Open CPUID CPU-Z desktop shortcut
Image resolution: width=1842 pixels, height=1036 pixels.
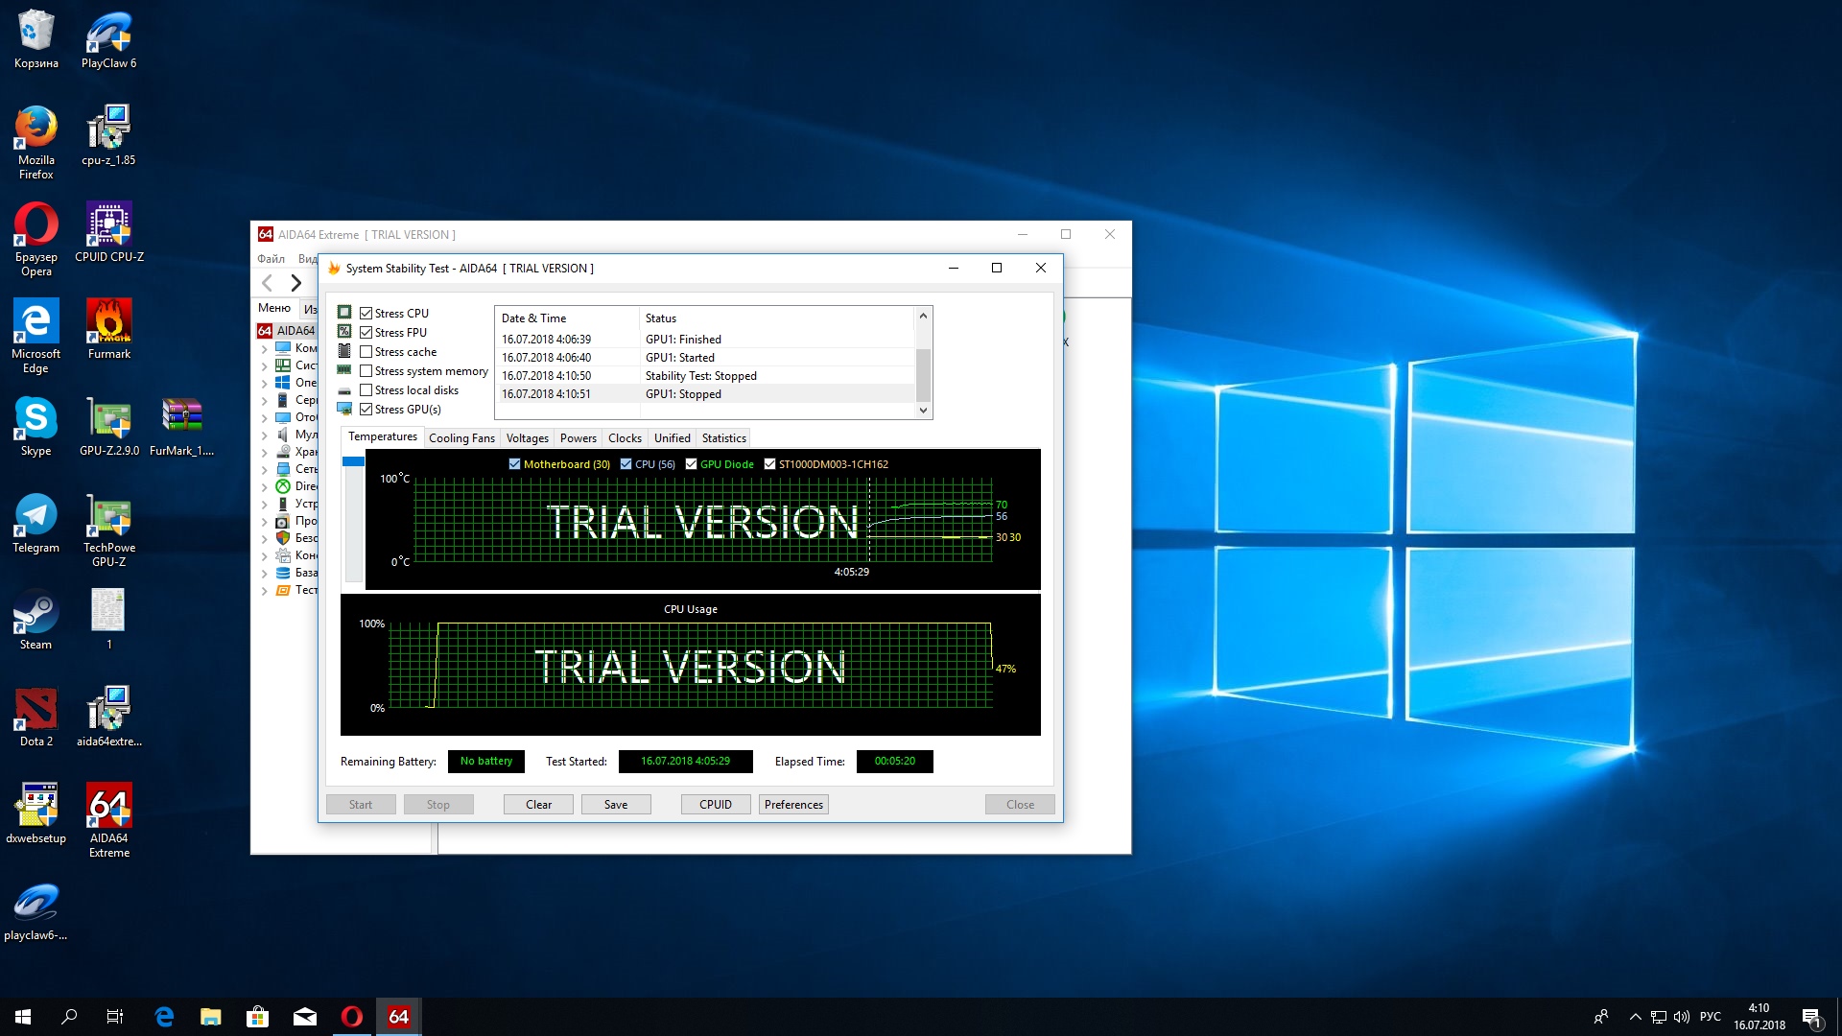(108, 233)
